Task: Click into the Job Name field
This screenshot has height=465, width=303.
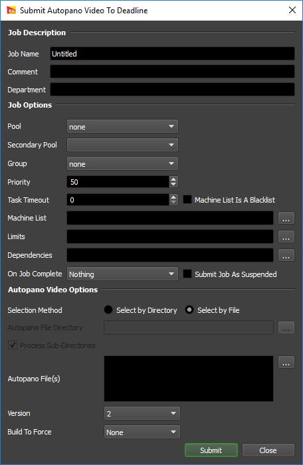Action: pyautogui.click(x=172, y=54)
